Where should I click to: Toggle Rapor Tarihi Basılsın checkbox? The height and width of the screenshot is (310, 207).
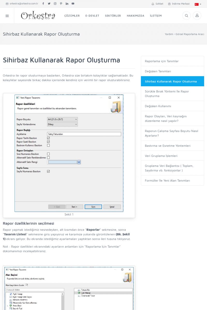pyautogui.click(x=48, y=138)
